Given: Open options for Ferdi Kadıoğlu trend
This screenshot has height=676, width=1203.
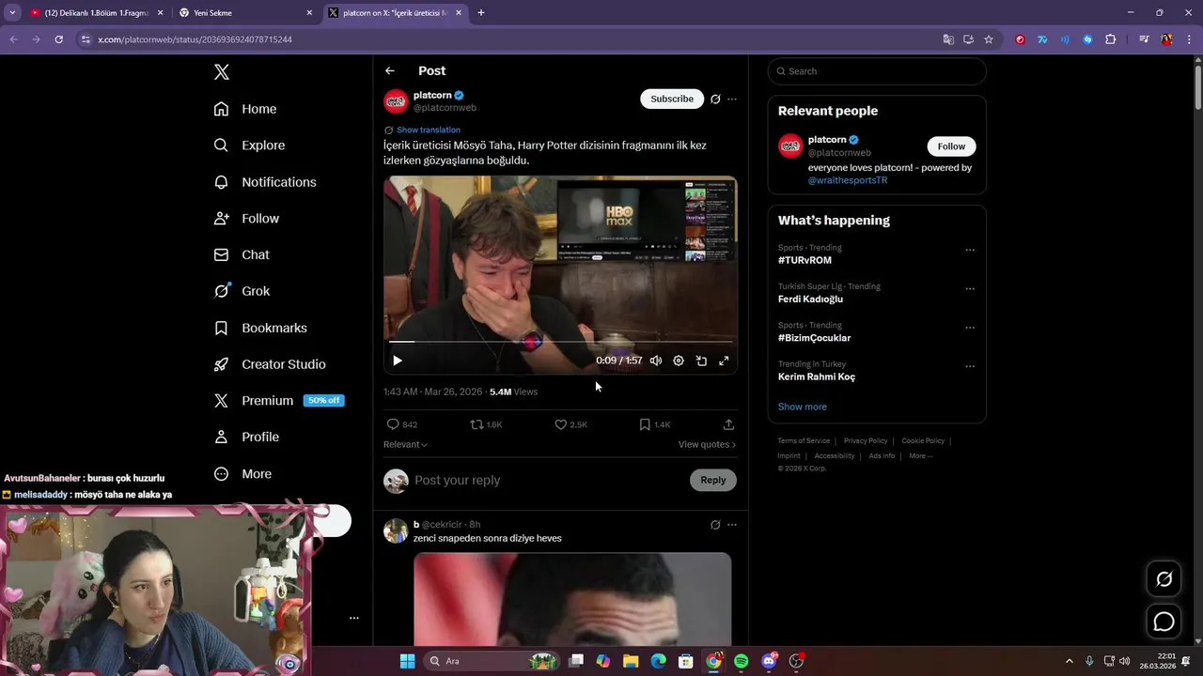Looking at the screenshot, I should [970, 288].
